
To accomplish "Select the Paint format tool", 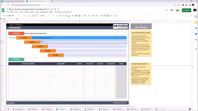I will click(13, 16).
